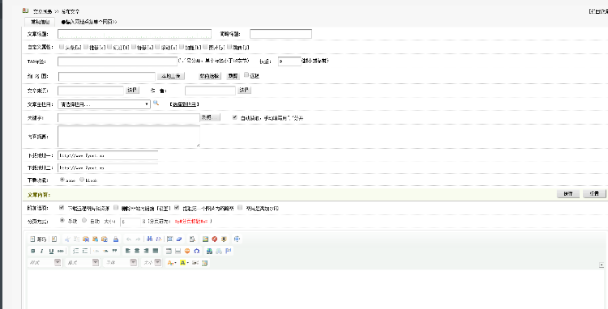
Task: Insert an image via editor icon
Action: click(x=206, y=239)
